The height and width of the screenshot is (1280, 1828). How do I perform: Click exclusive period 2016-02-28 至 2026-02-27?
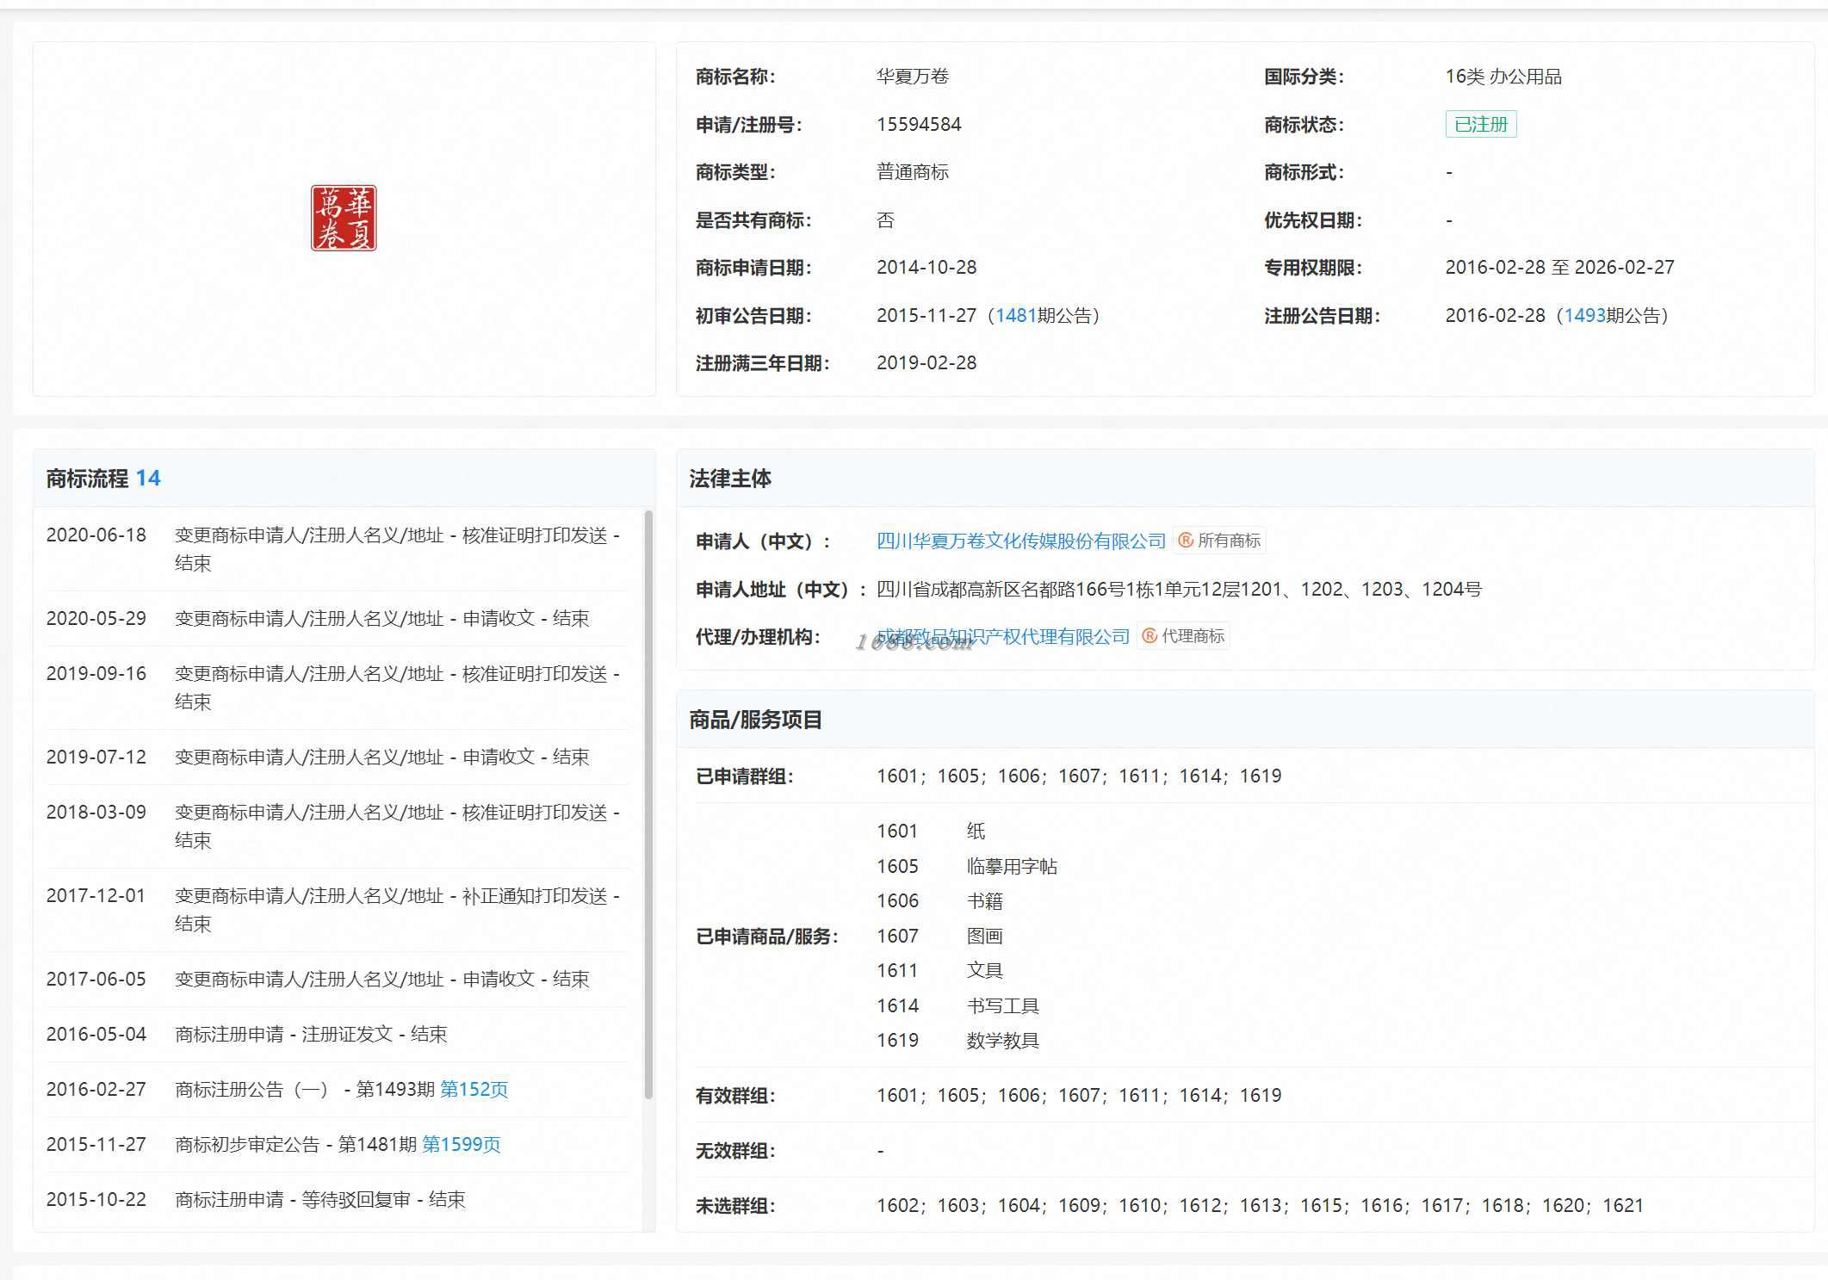[x=1559, y=268]
